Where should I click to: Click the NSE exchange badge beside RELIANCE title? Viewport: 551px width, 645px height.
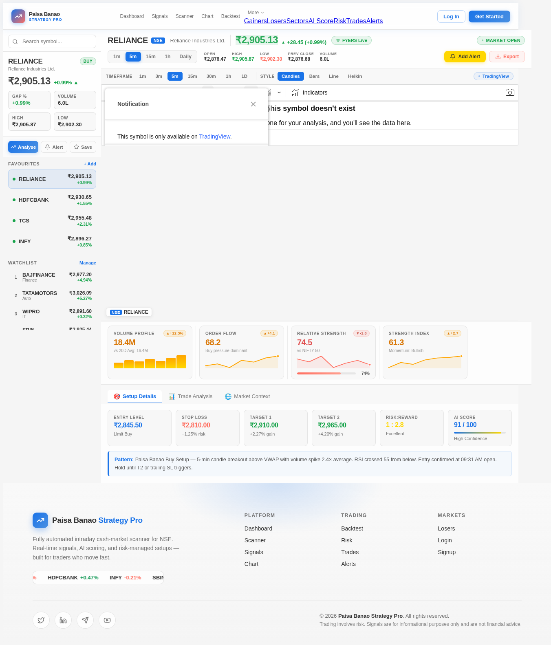click(x=158, y=41)
